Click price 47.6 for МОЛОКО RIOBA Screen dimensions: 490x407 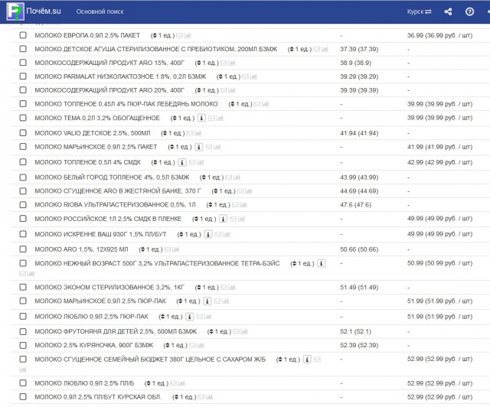pyautogui.click(x=355, y=205)
